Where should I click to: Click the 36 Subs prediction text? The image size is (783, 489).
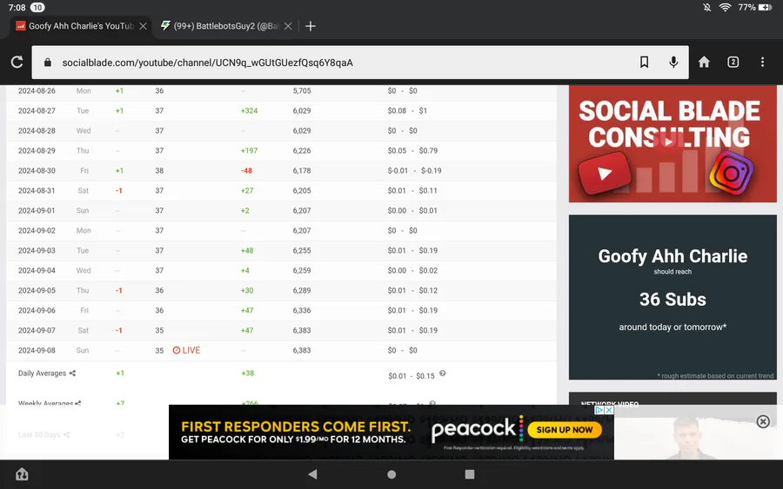tap(673, 299)
